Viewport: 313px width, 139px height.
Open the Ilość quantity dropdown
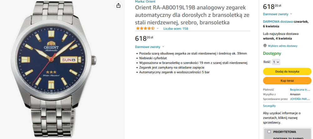coord(276,62)
